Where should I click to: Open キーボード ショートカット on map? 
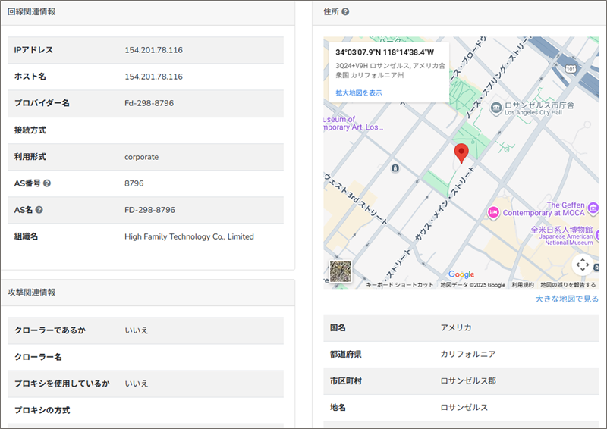(x=400, y=285)
